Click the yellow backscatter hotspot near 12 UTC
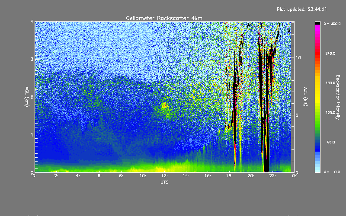 (x=165, y=106)
